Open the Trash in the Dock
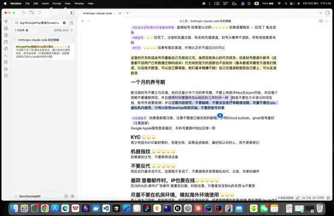The height and width of the screenshot is (216, 334). click(320, 208)
